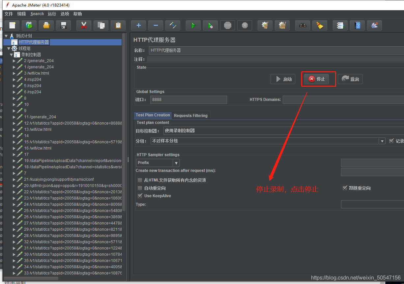Click the 端口 port field 8888
Image resolution: width=404 pixels, height=284 pixels.
coord(188,100)
